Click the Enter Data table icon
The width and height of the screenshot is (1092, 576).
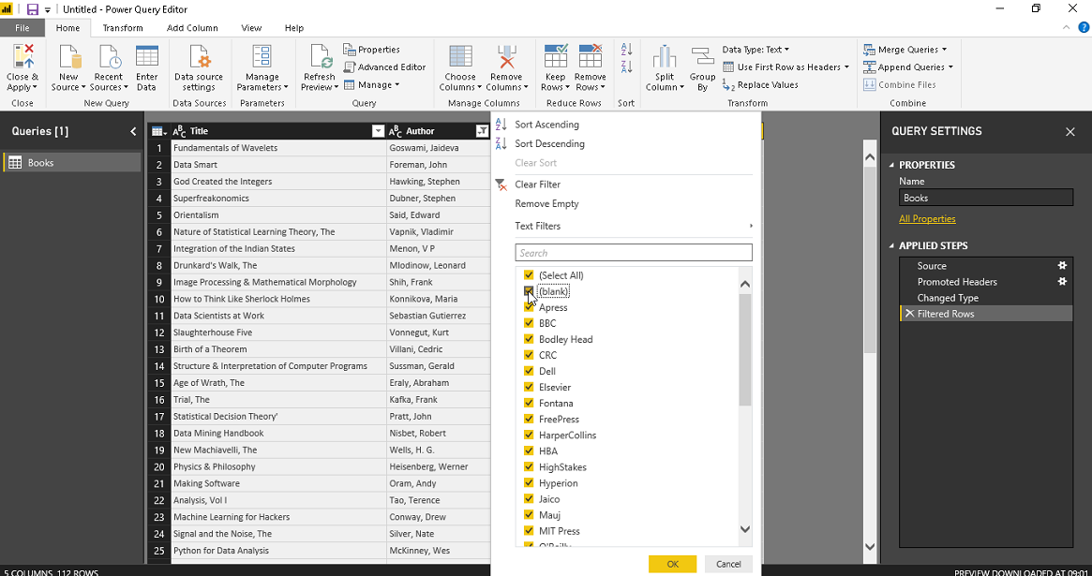(x=147, y=56)
